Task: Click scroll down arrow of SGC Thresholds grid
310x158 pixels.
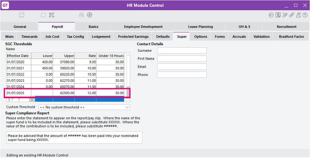Action: click(128, 100)
